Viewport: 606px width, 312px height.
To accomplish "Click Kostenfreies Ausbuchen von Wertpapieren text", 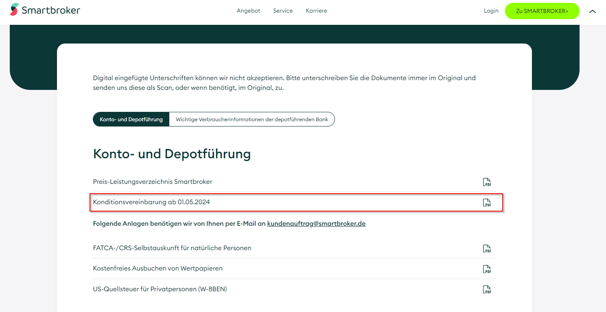I will [158, 268].
